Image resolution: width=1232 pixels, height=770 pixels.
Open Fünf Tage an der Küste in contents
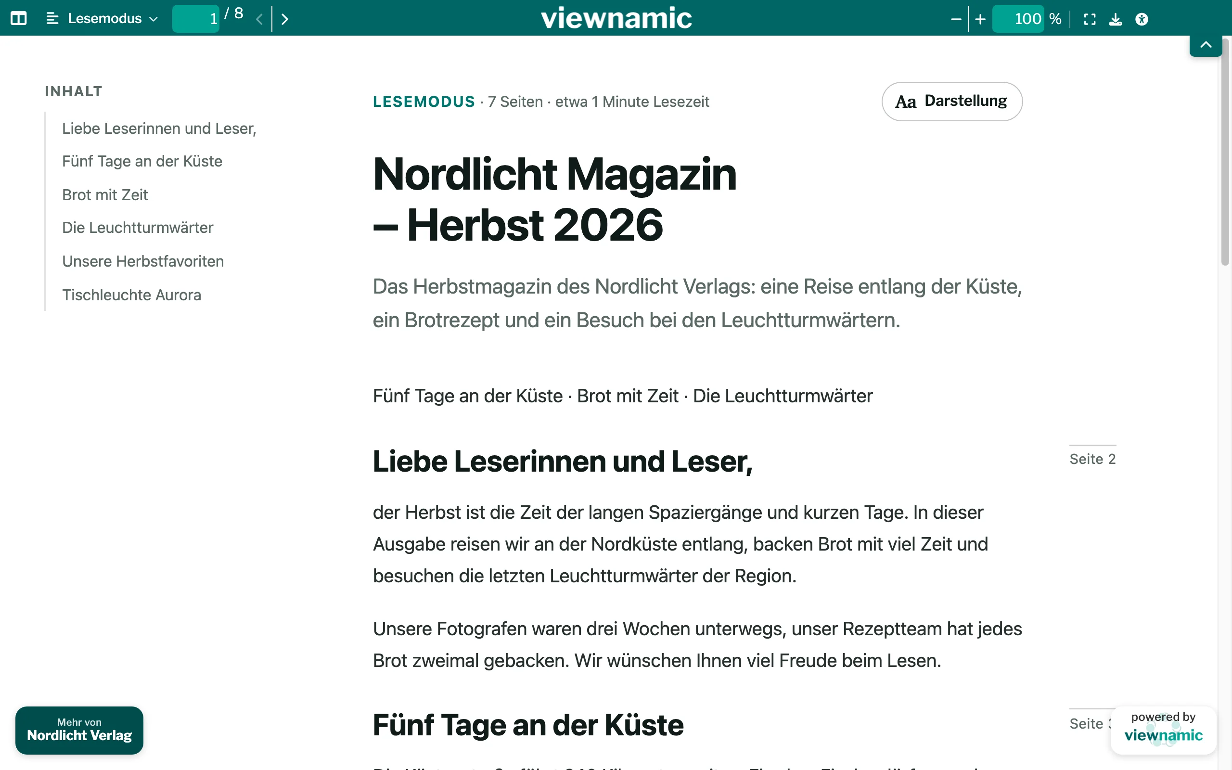point(142,161)
